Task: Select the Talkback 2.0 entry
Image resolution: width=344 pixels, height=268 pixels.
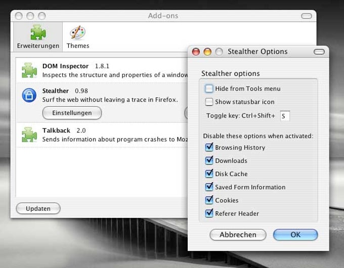Action: [x=102, y=135]
